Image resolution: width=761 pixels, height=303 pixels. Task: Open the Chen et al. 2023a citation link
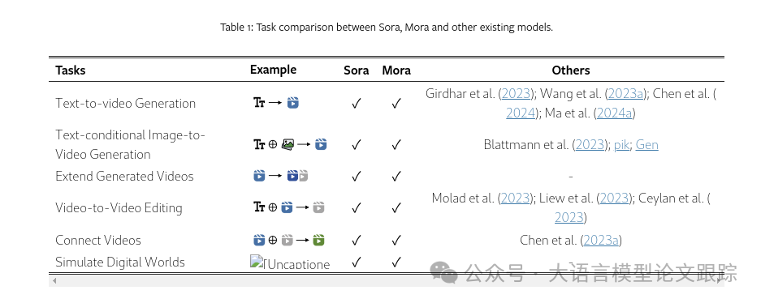pyautogui.click(x=601, y=240)
